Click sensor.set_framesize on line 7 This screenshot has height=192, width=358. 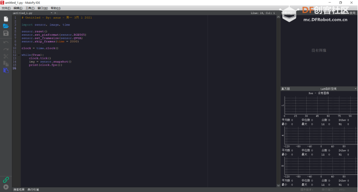pyautogui.click(x=52, y=38)
